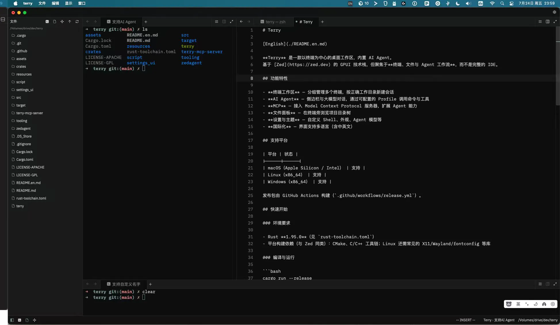
Task: Switch to the 支持AI Agent terminal tab
Action: (121, 22)
